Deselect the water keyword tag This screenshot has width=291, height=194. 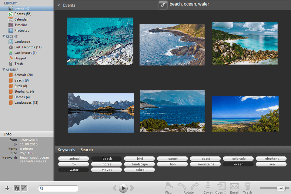coord(73,170)
